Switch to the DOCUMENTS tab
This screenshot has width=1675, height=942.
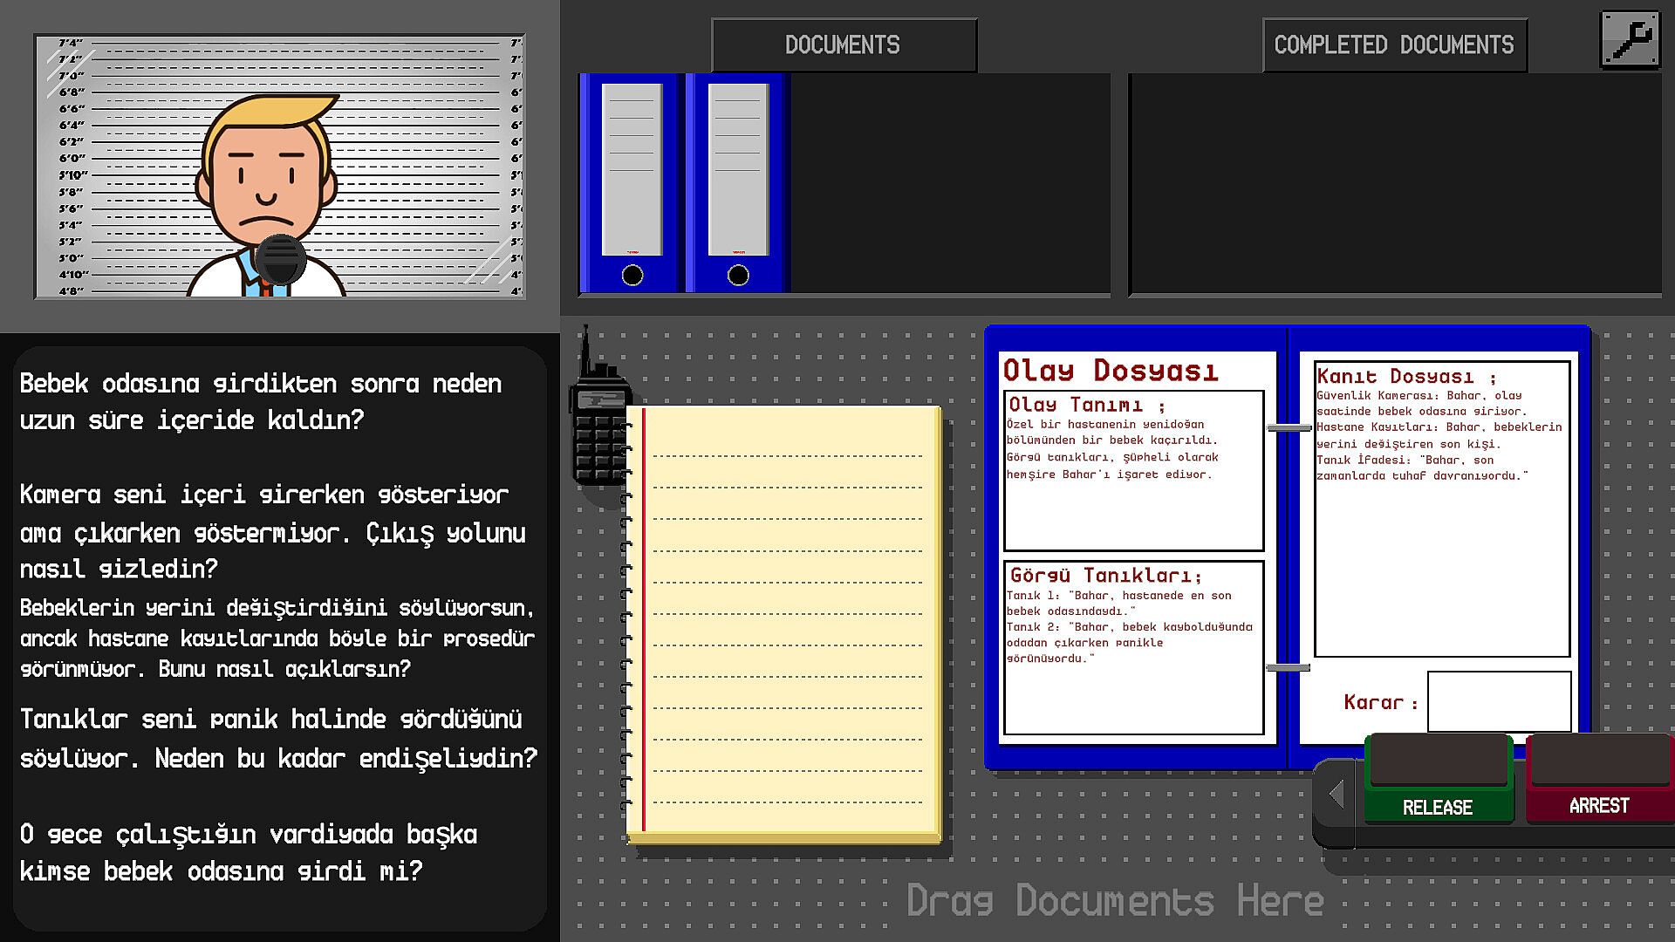click(843, 45)
